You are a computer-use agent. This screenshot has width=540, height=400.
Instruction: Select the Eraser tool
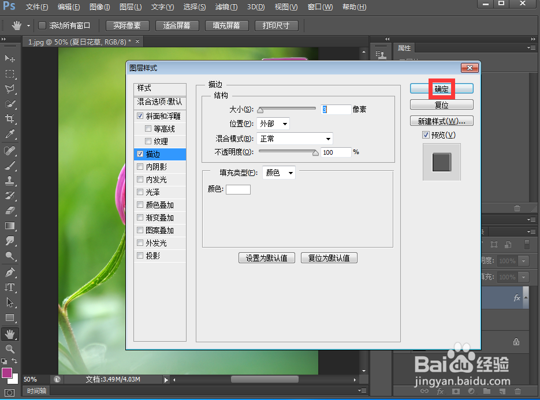click(x=8, y=211)
